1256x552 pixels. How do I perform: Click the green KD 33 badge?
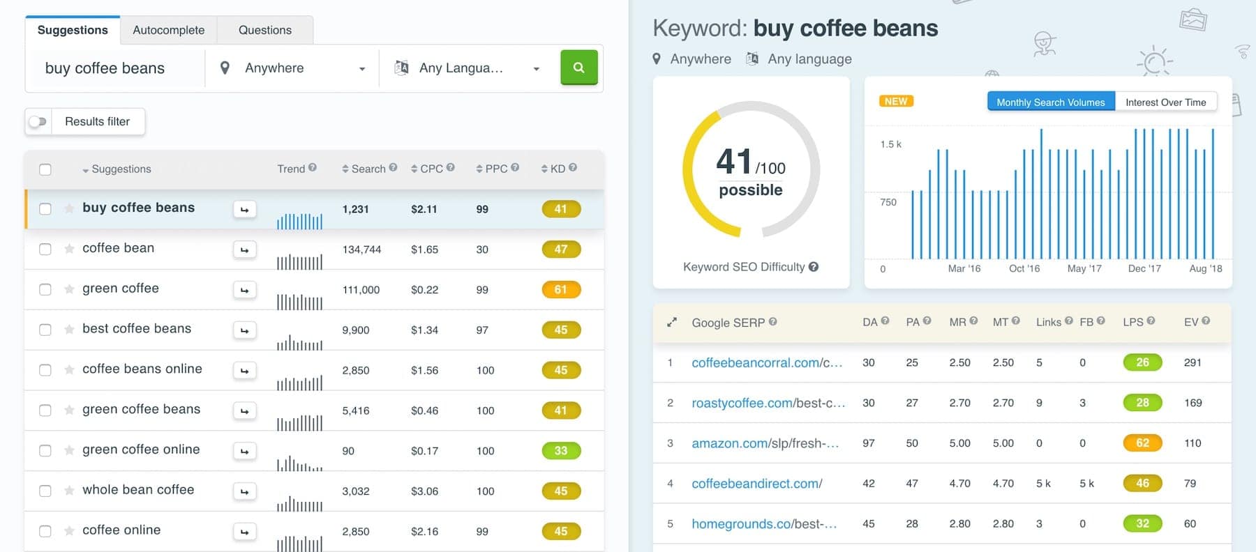point(561,451)
